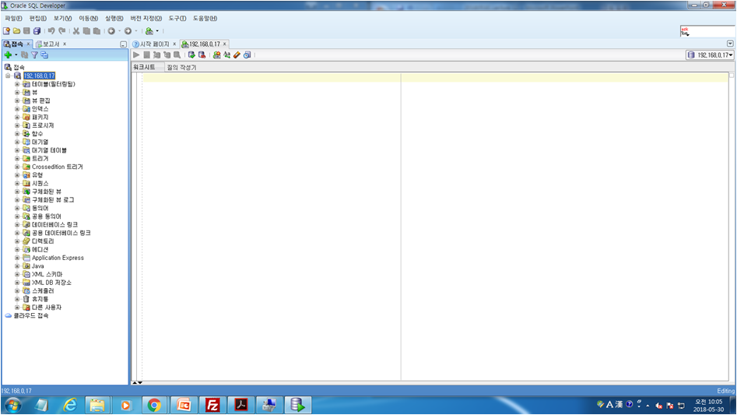Select the XML DB 저장소 tree item
This screenshot has height=415, width=737.
click(x=51, y=283)
